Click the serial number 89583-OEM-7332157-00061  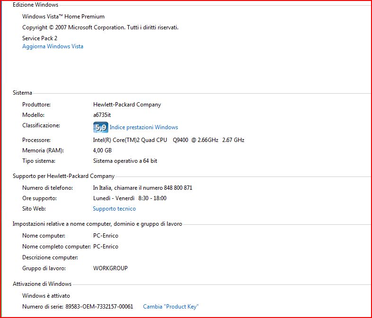[99, 307]
